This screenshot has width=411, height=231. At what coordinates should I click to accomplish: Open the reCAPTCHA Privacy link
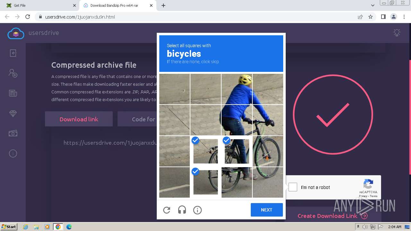[x=363, y=196]
